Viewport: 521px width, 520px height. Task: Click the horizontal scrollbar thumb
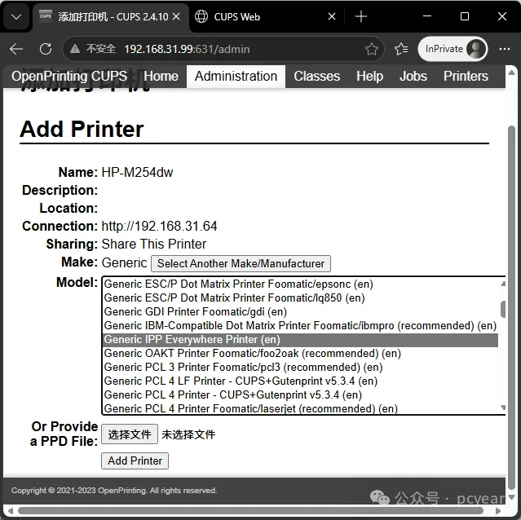[250, 511]
